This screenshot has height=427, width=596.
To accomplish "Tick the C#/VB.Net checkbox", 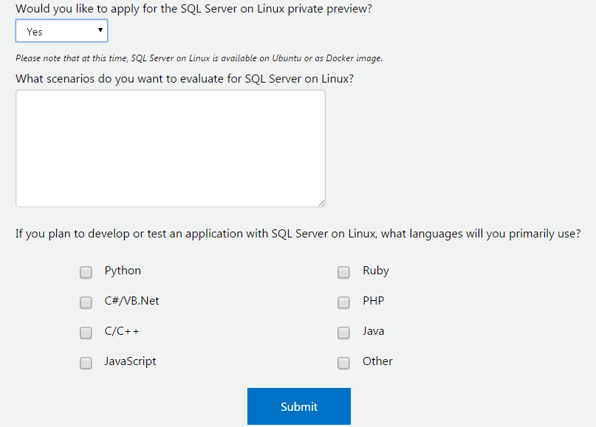I will pos(86,302).
